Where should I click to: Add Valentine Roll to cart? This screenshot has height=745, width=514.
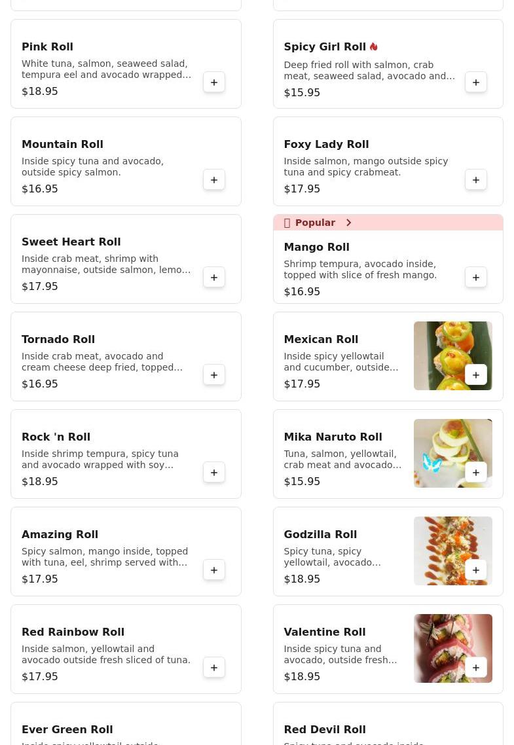[x=476, y=668]
